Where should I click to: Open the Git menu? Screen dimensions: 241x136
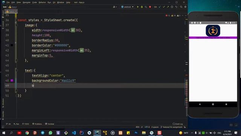[x=54, y=3]
